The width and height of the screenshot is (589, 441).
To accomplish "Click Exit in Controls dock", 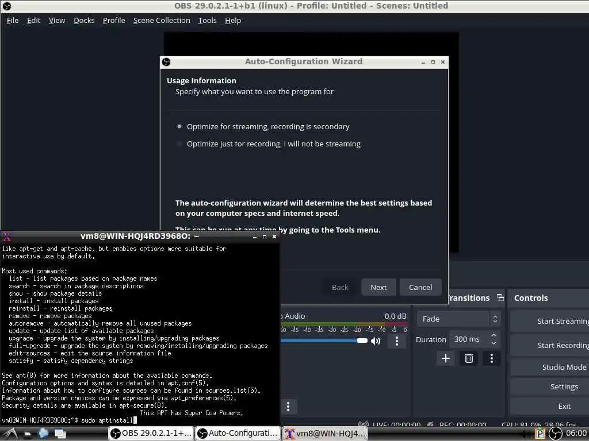I will pos(549,406).
